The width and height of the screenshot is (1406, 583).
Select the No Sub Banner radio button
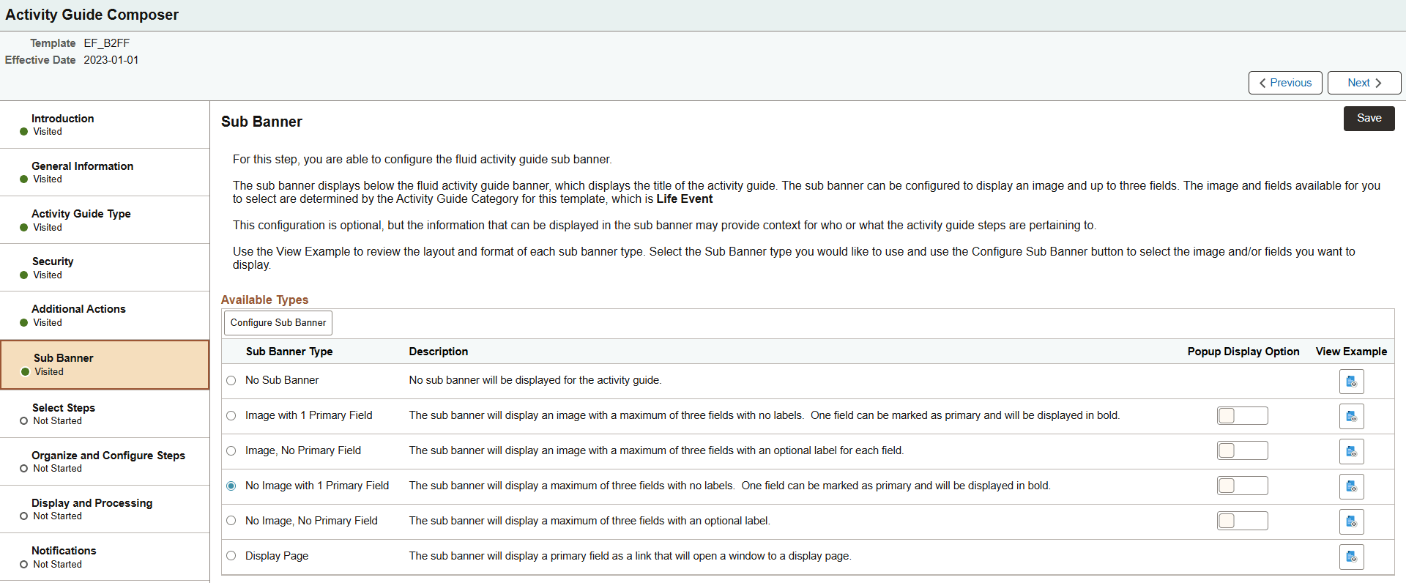coord(231,381)
